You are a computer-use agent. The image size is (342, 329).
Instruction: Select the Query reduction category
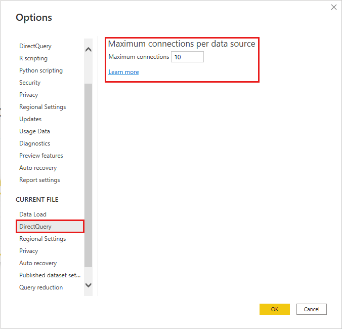(41, 287)
